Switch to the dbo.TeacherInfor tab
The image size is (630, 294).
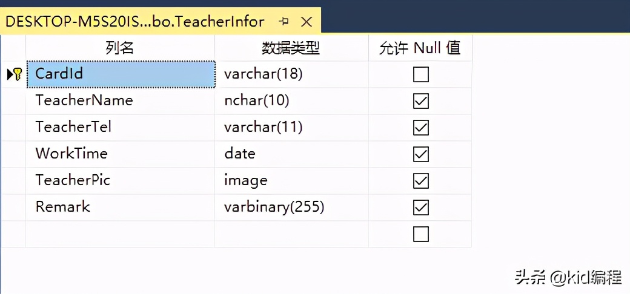coord(135,22)
